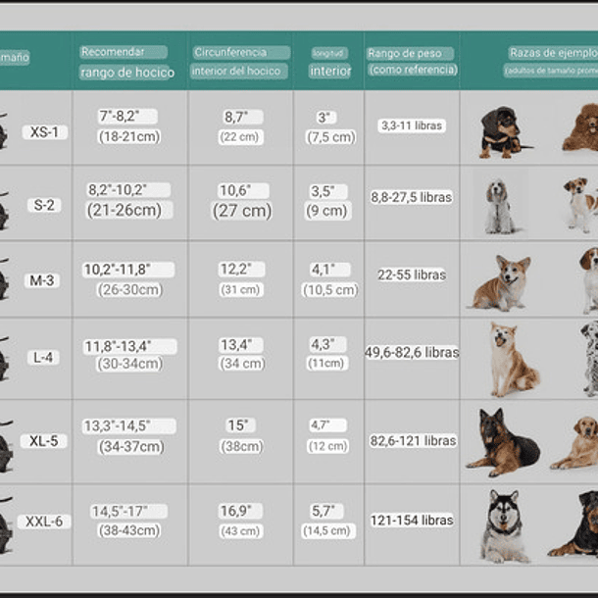Click the '22-55 libras' weight range

pos(412,274)
